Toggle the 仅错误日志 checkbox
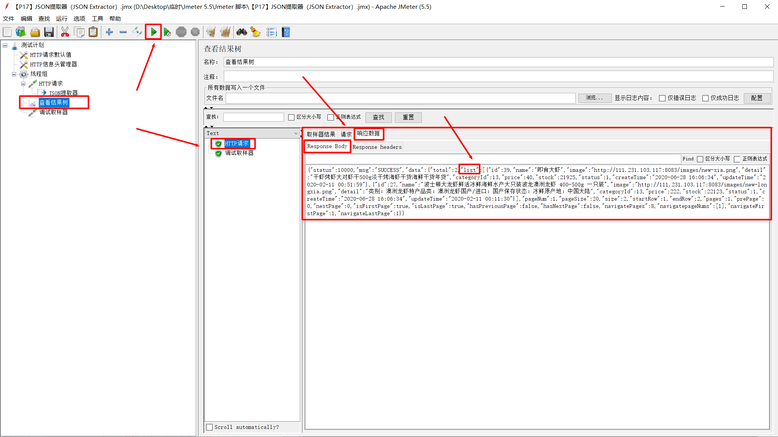The image size is (778, 437). [662, 98]
